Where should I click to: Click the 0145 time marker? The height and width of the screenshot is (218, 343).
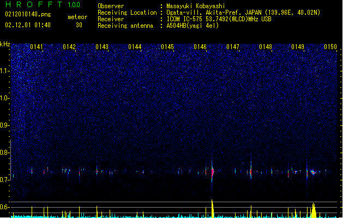click(x=167, y=47)
